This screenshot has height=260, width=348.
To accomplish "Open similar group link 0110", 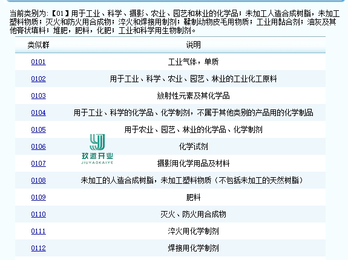I will tap(38, 214).
